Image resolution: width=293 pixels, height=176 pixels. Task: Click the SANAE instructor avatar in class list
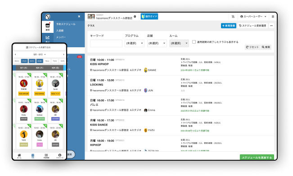point(145,70)
